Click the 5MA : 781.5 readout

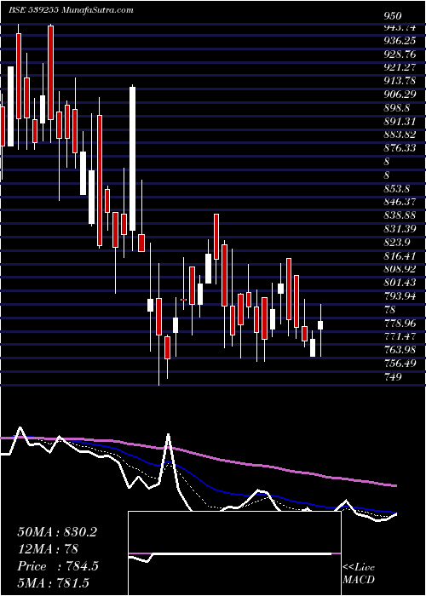pos(55,583)
